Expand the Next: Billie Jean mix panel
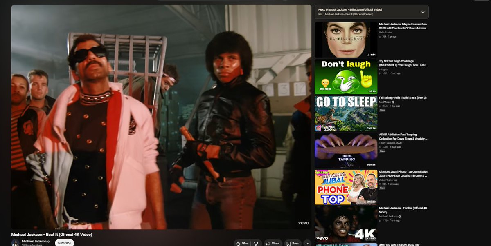491x246 pixels. (423, 12)
